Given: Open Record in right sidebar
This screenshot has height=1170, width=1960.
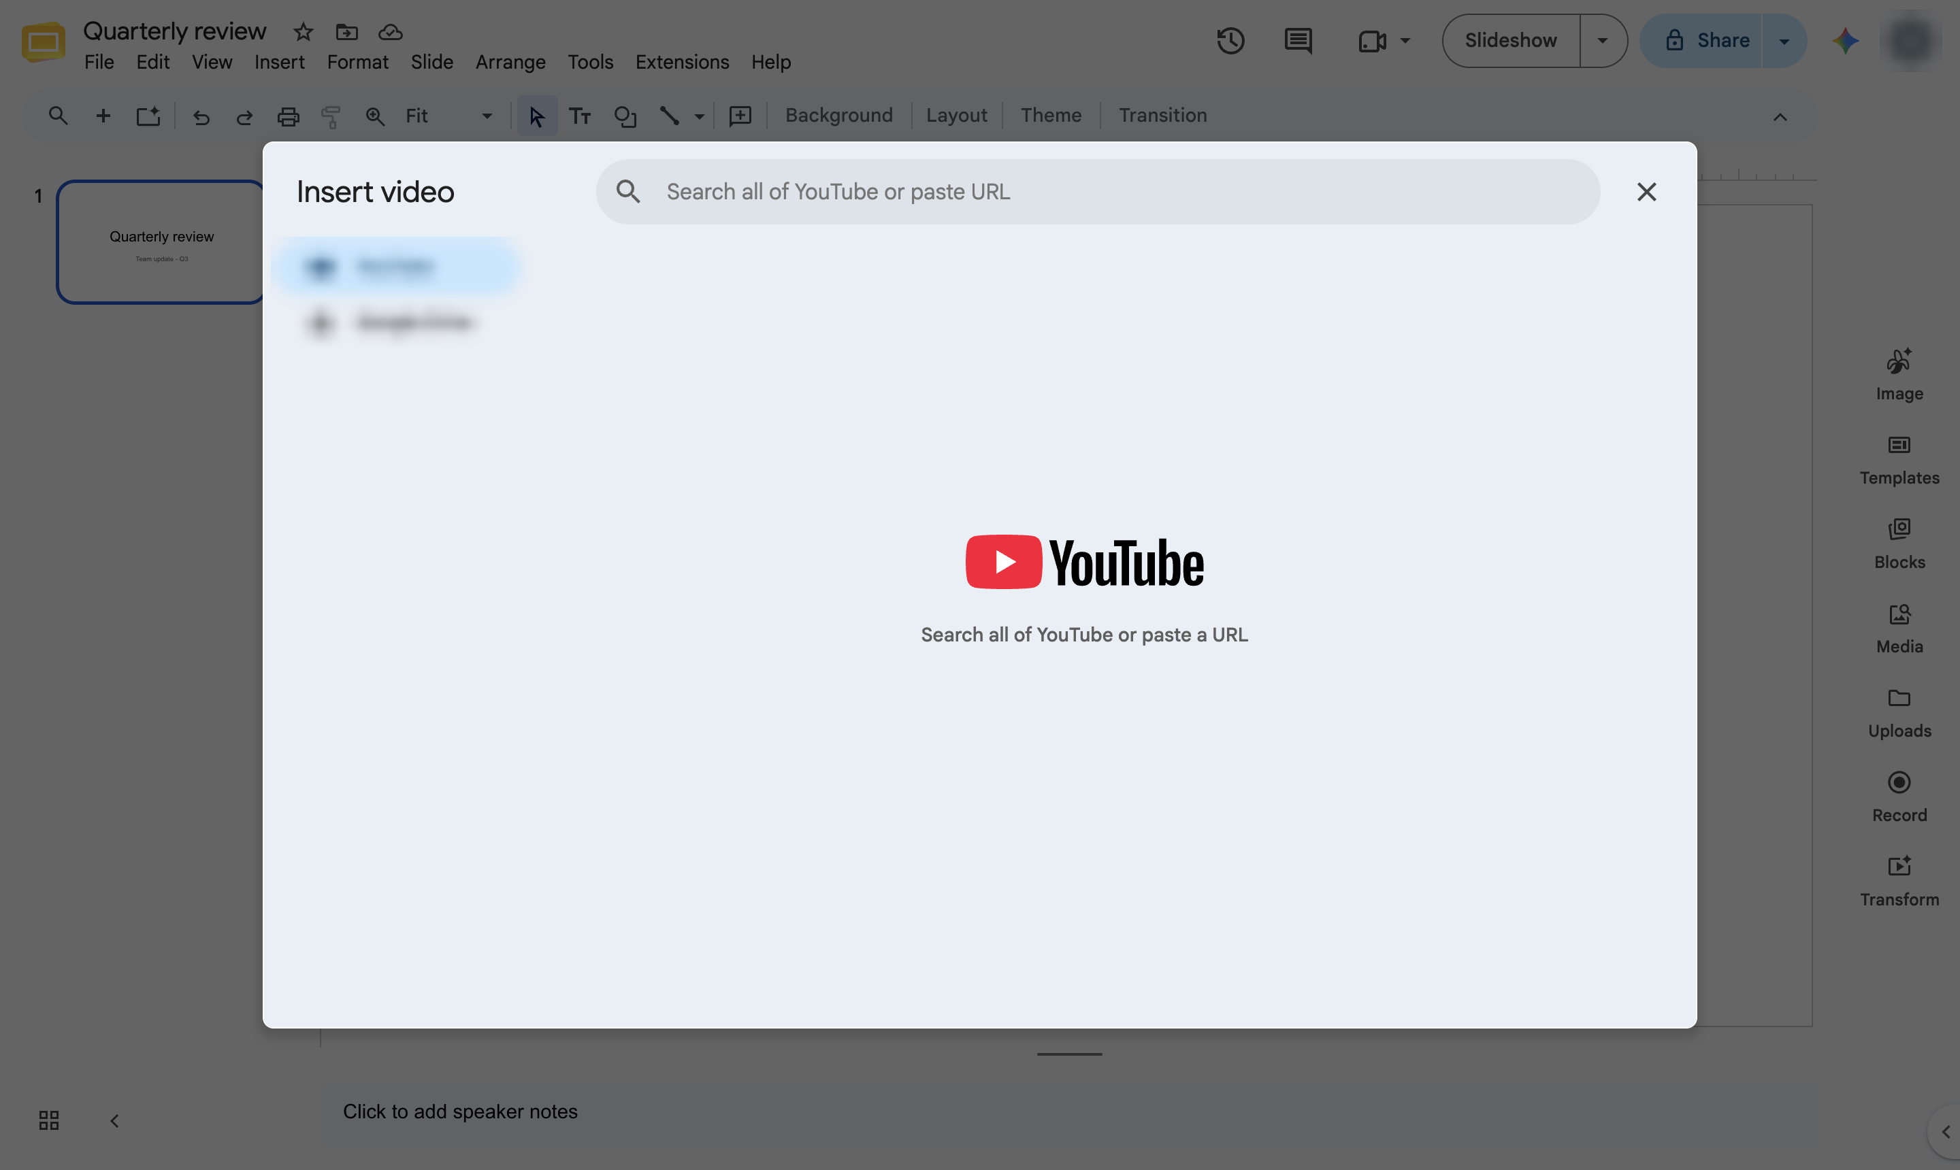Looking at the screenshot, I should click(1899, 797).
